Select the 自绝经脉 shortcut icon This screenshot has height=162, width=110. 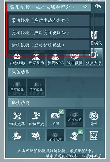point(17,58)
